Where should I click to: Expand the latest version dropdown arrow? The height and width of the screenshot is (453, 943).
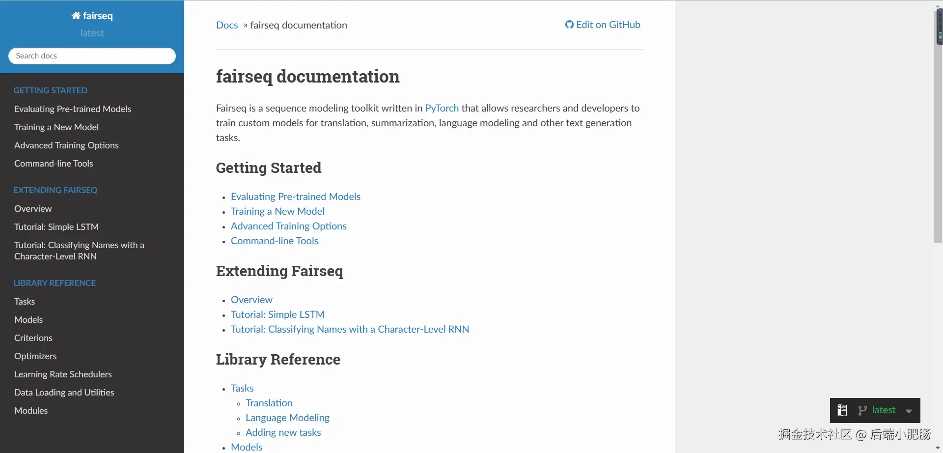pyautogui.click(x=909, y=411)
